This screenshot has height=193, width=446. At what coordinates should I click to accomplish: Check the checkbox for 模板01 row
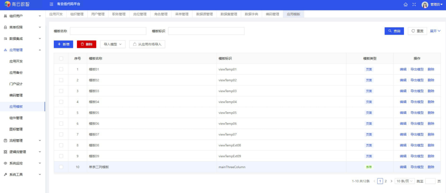(61, 69)
